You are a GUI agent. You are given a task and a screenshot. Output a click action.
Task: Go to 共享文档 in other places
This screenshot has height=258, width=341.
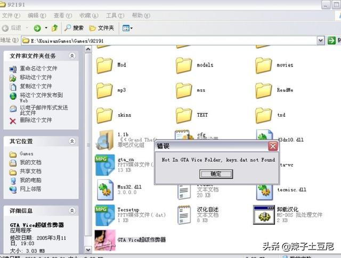pos(30,171)
